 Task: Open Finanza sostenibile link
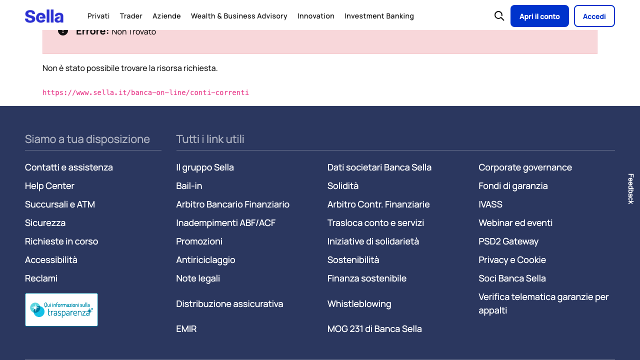pyautogui.click(x=367, y=278)
